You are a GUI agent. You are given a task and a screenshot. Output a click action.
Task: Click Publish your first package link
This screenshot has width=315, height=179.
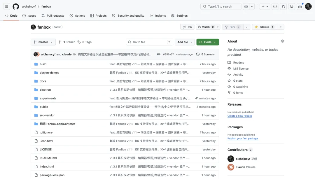tap(243, 138)
